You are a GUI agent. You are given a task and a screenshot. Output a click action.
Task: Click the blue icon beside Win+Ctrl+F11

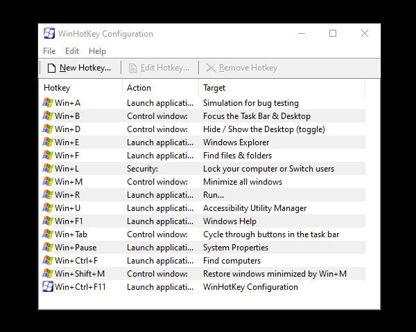pyautogui.click(x=48, y=287)
